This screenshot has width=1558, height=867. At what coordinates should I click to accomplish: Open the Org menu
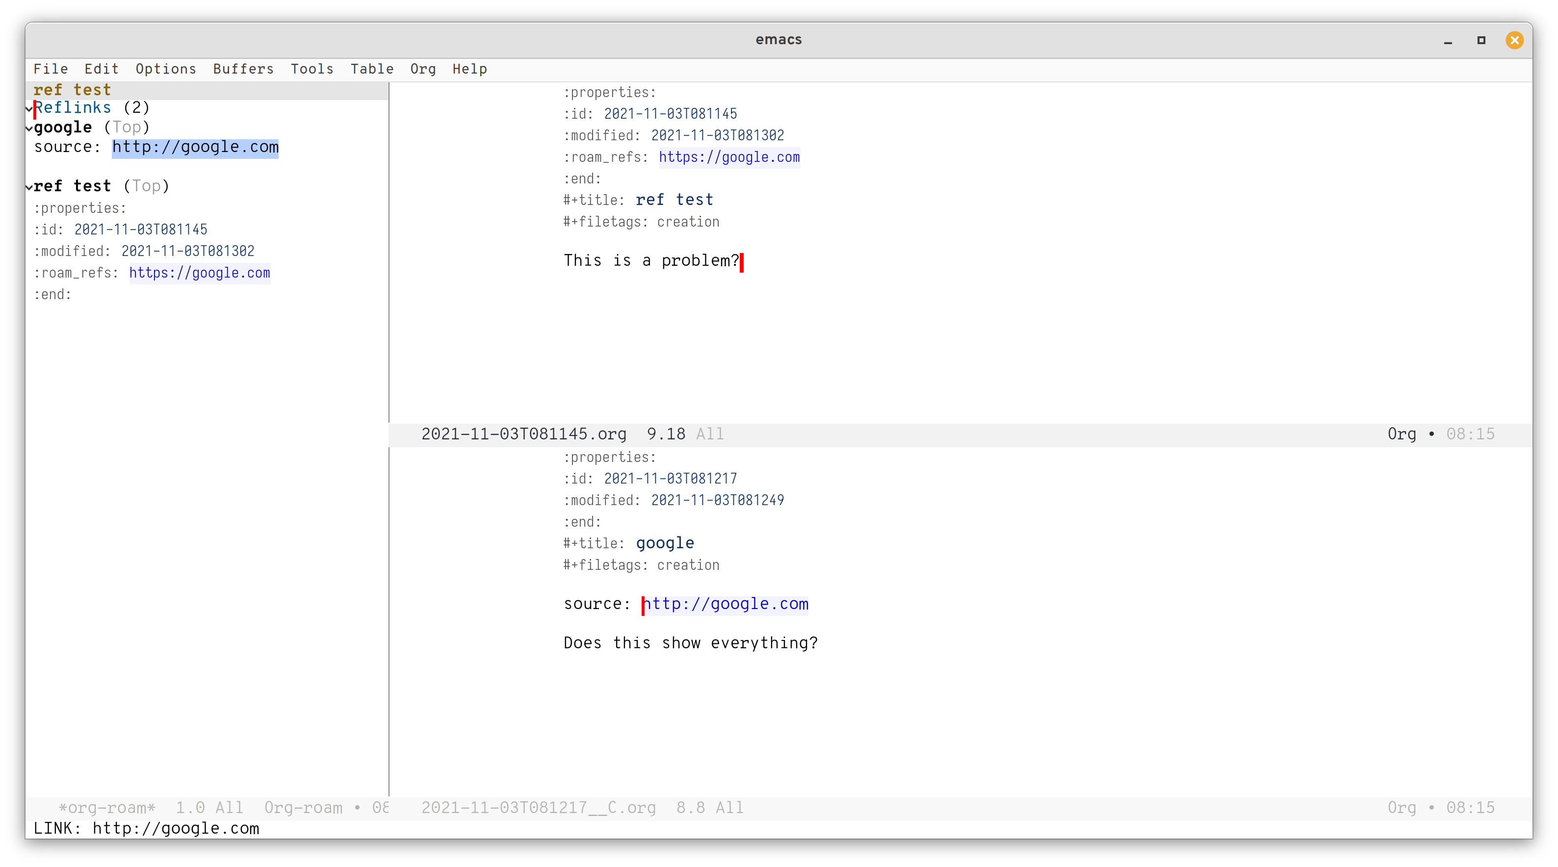click(423, 69)
